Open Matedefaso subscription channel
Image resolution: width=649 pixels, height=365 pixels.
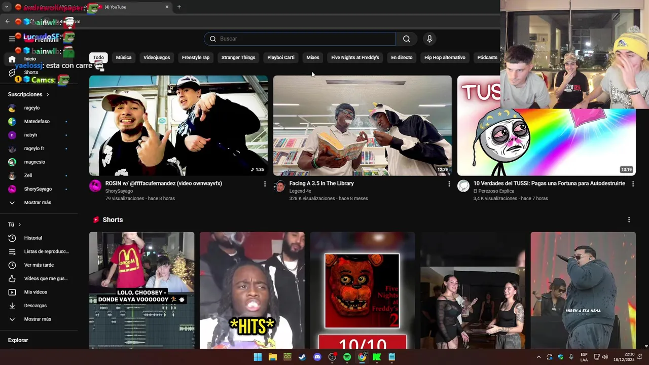(x=37, y=122)
